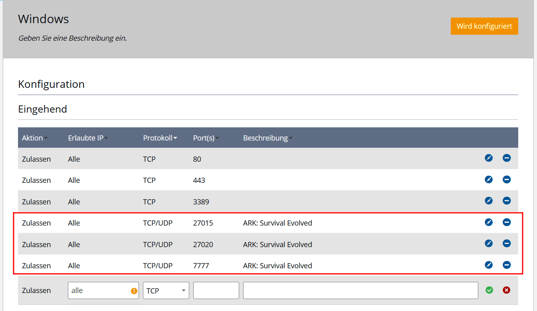Click the new rule port input field
The height and width of the screenshot is (311, 537).
coord(216,291)
